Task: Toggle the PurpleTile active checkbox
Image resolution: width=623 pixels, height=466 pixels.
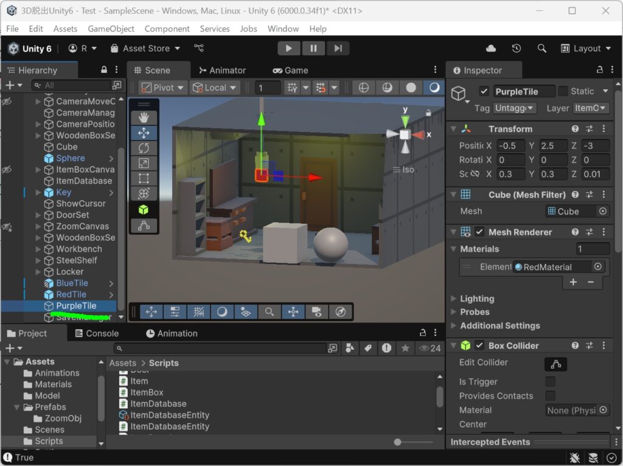Action: (x=484, y=91)
